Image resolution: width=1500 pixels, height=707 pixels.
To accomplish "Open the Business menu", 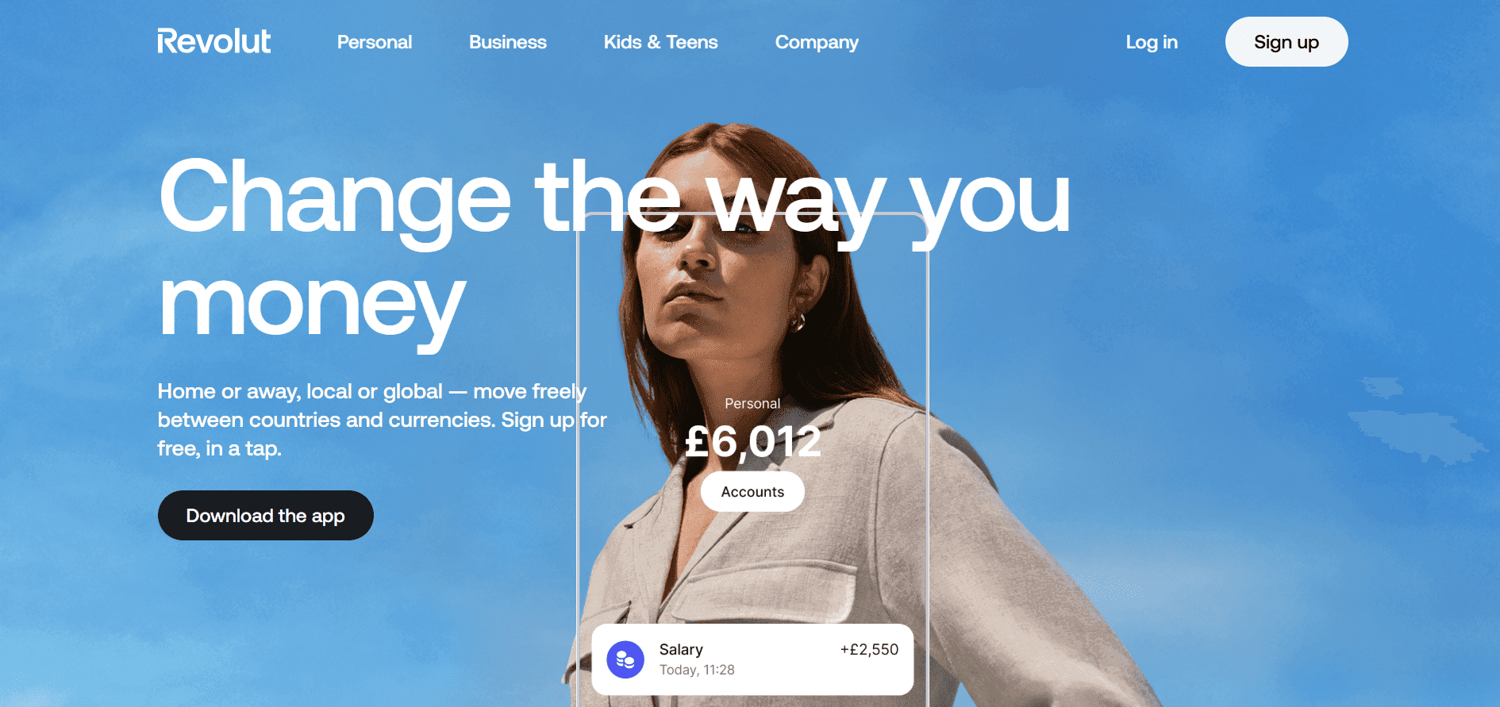I will [508, 42].
